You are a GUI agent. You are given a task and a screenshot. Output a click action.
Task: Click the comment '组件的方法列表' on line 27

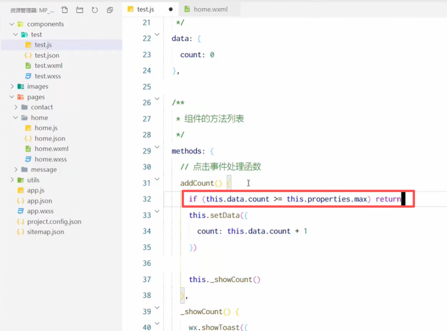(214, 119)
